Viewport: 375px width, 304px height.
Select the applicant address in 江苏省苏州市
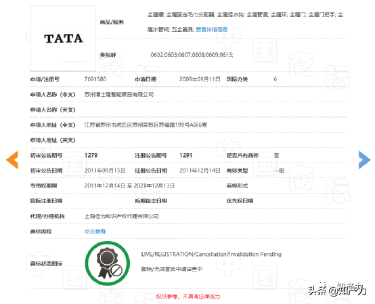[x=146, y=125]
